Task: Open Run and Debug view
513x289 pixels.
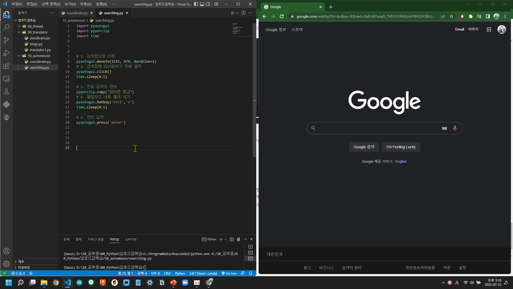Action: pos(6,53)
